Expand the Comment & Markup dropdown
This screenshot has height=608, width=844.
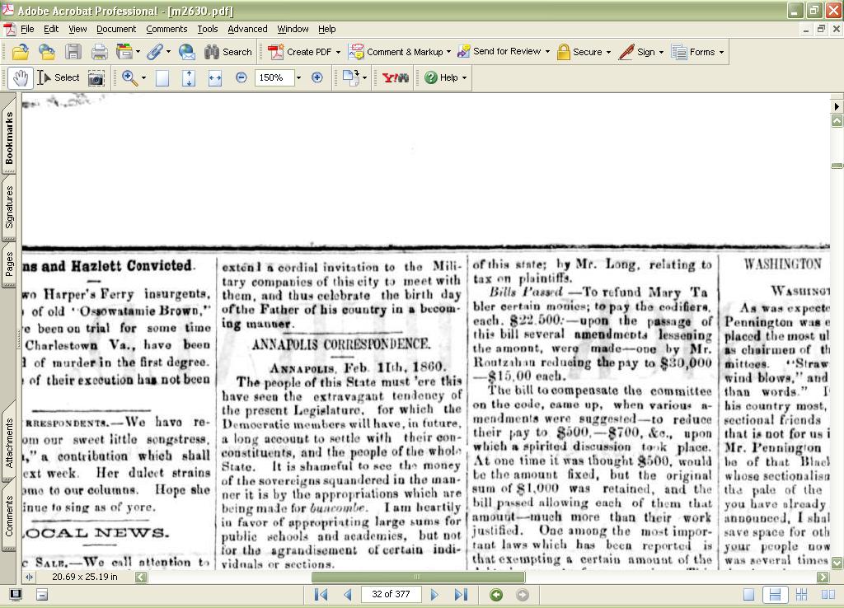(449, 52)
